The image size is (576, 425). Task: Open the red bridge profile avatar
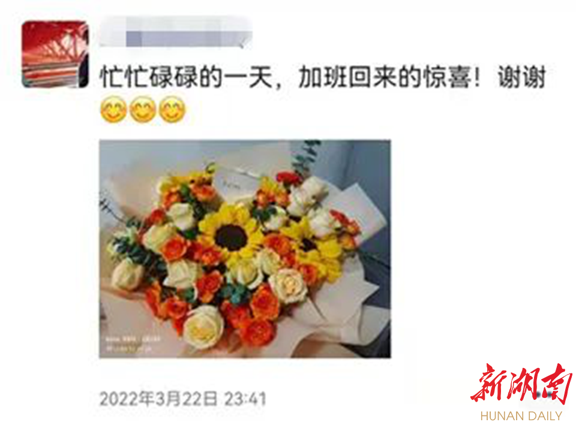[x=55, y=55]
